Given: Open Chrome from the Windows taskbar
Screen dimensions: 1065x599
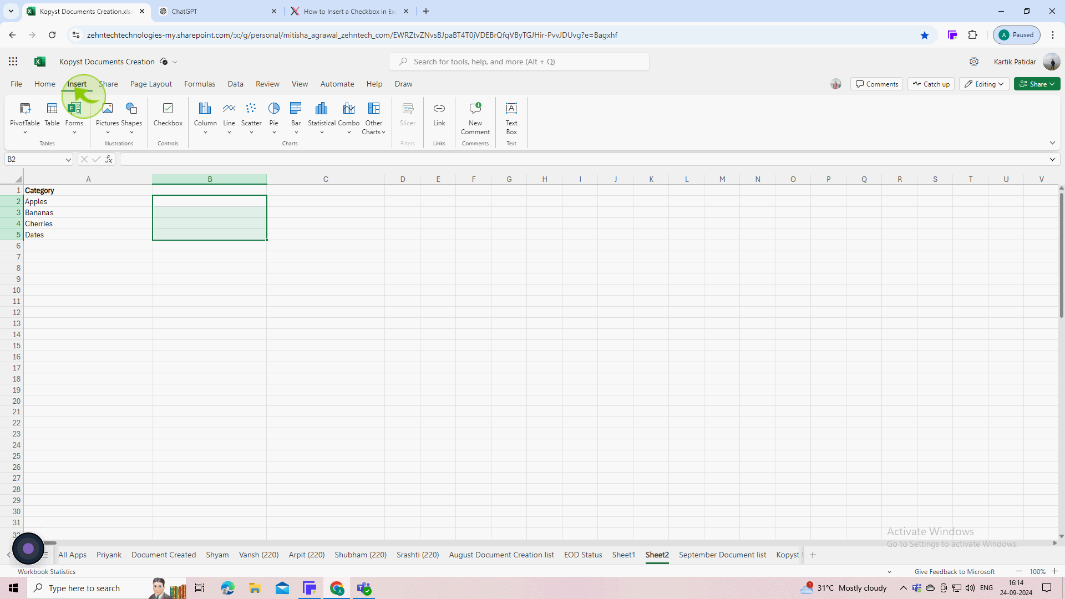Looking at the screenshot, I should [x=337, y=588].
